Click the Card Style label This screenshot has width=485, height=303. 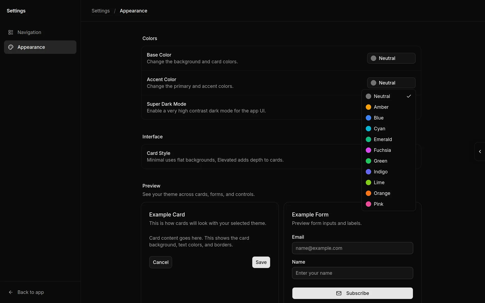[158, 153]
